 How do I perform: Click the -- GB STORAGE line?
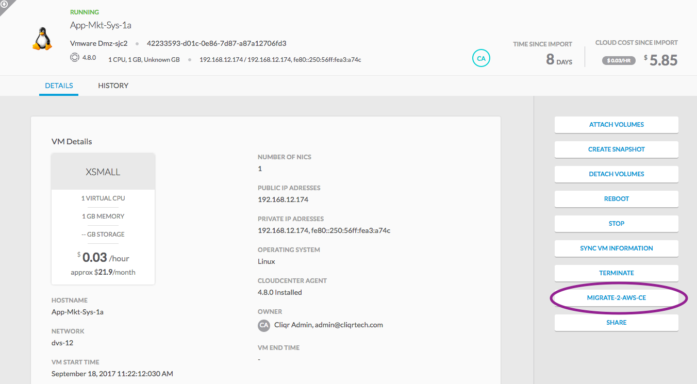click(103, 235)
